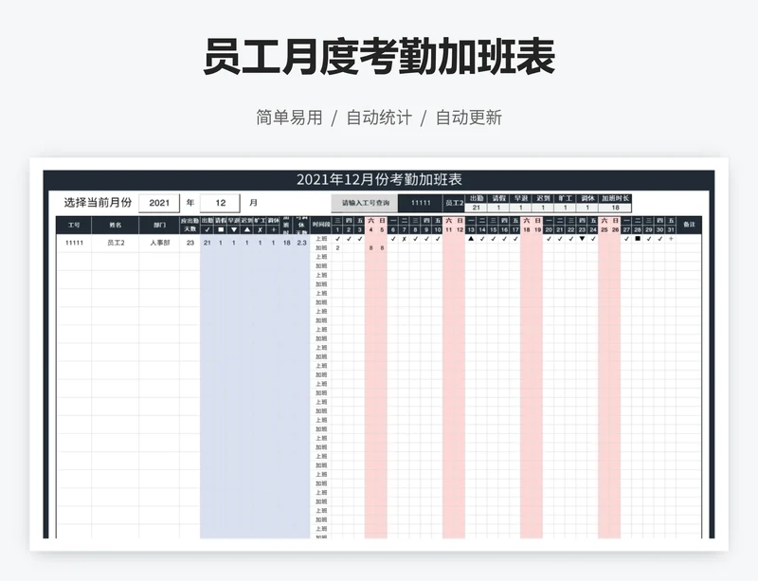Image resolution: width=758 pixels, height=581 pixels.
Task: Click the 2.3 调休 days cell
Action: pyautogui.click(x=301, y=243)
